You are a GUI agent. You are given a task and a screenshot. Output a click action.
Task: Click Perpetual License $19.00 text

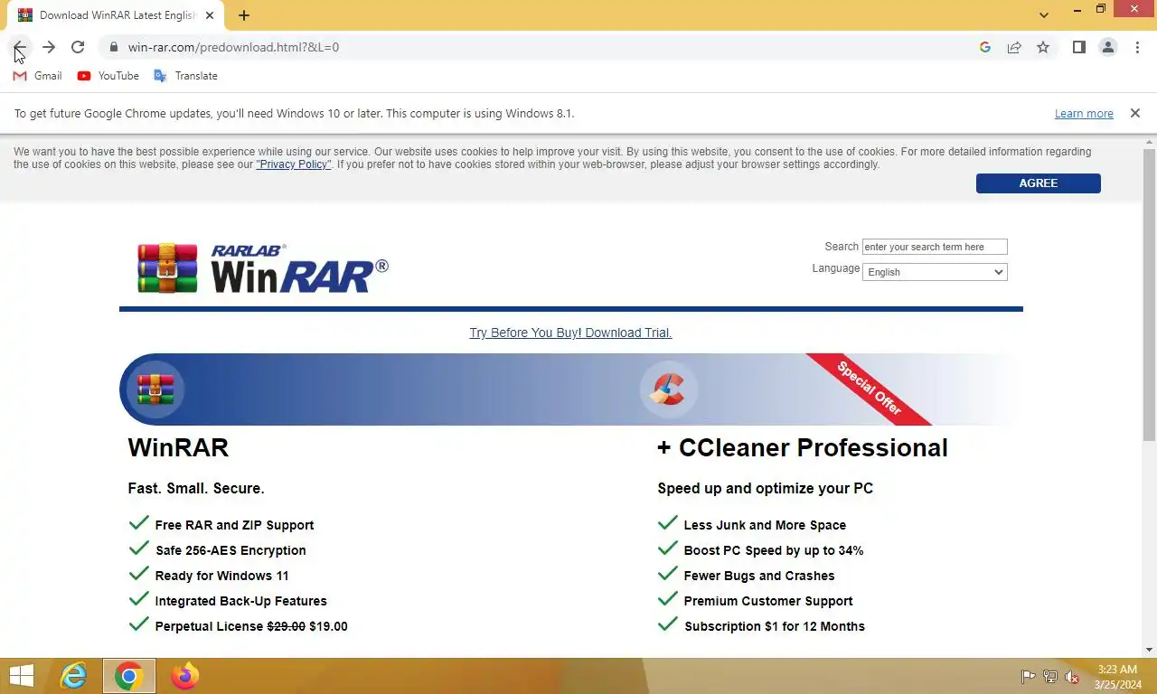(251, 626)
